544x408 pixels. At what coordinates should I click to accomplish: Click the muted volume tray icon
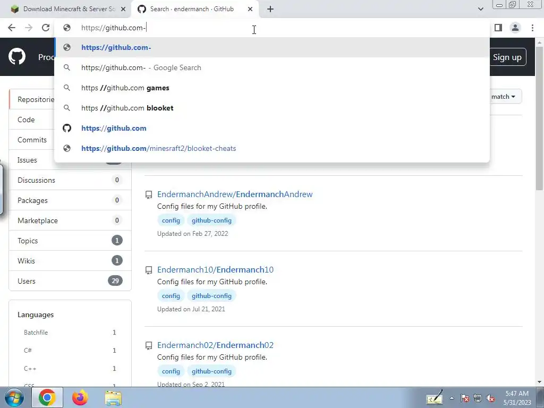(x=490, y=398)
